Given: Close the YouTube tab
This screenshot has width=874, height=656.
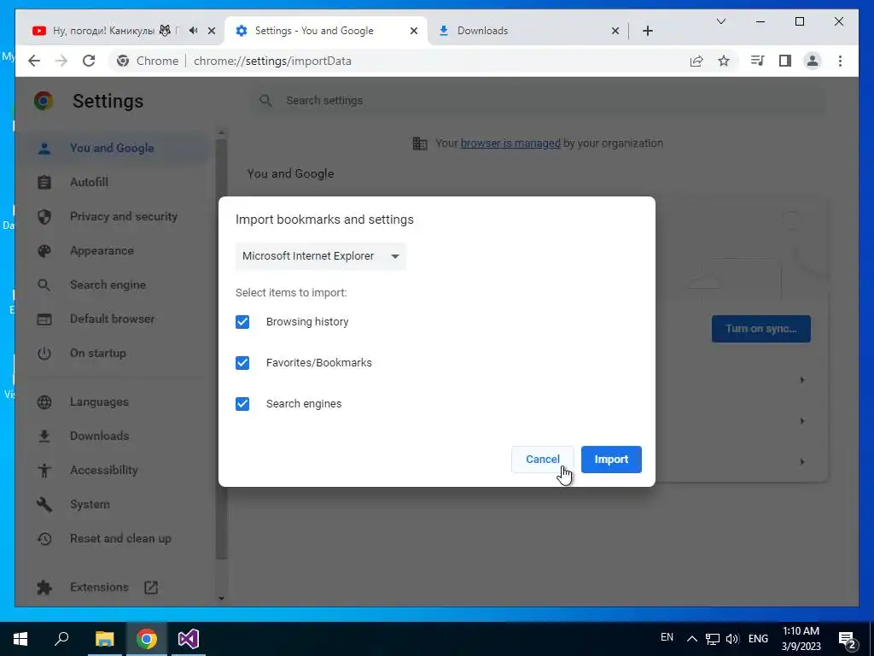Looking at the screenshot, I should [212, 31].
